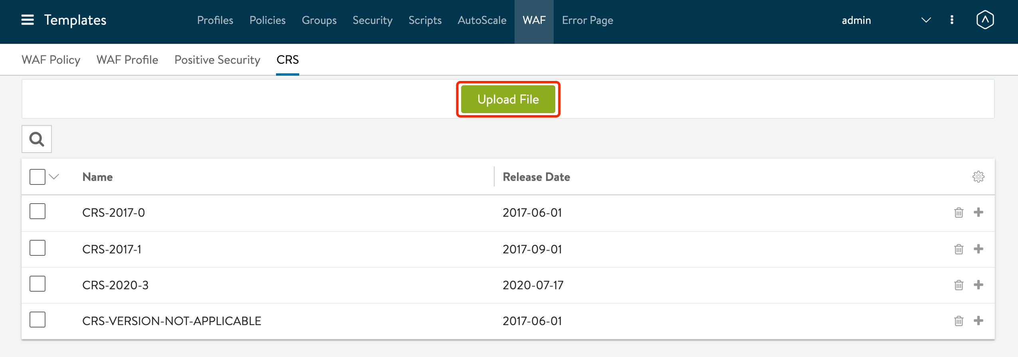Expand the CRS-2017-0 row details
This screenshot has width=1018, height=357.
click(x=978, y=212)
